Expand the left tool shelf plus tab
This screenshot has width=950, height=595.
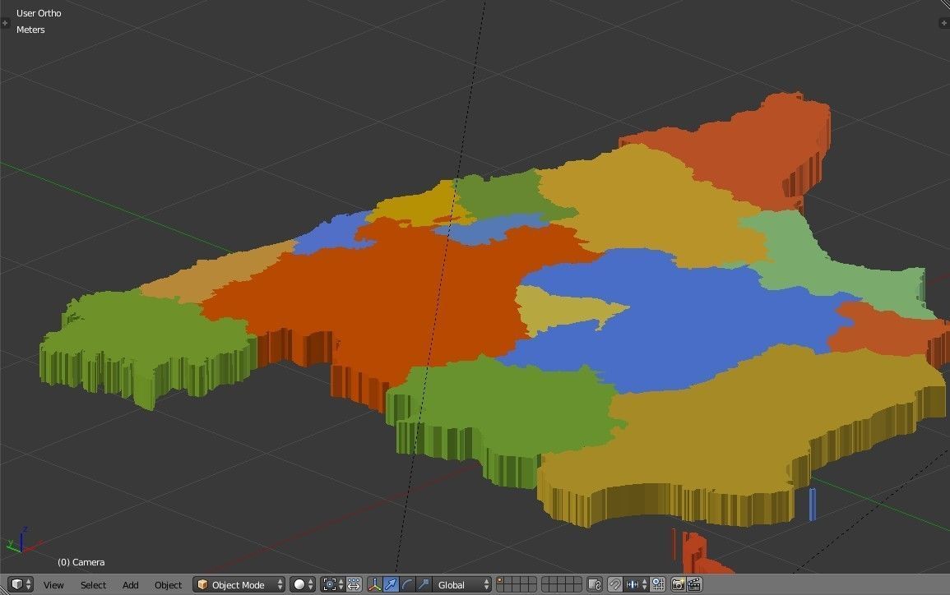pyautogui.click(x=5, y=23)
